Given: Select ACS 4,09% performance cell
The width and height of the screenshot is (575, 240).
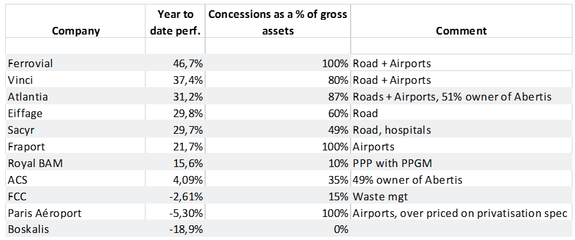Looking at the screenshot, I should click(x=175, y=180).
